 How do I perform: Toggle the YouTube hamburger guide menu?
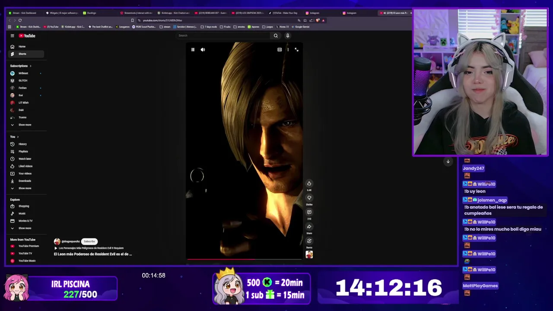tap(13, 36)
